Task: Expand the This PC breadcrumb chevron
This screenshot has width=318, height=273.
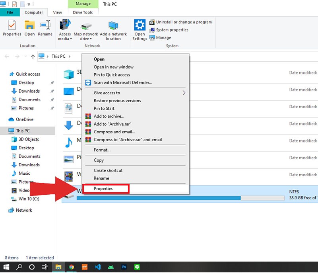Action: click(69, 57)
